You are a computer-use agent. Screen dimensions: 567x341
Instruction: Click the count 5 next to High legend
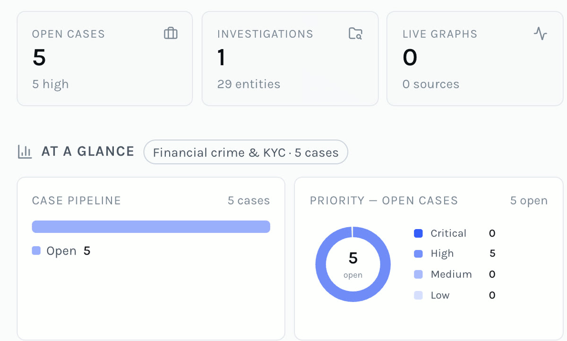click(492, 254)
